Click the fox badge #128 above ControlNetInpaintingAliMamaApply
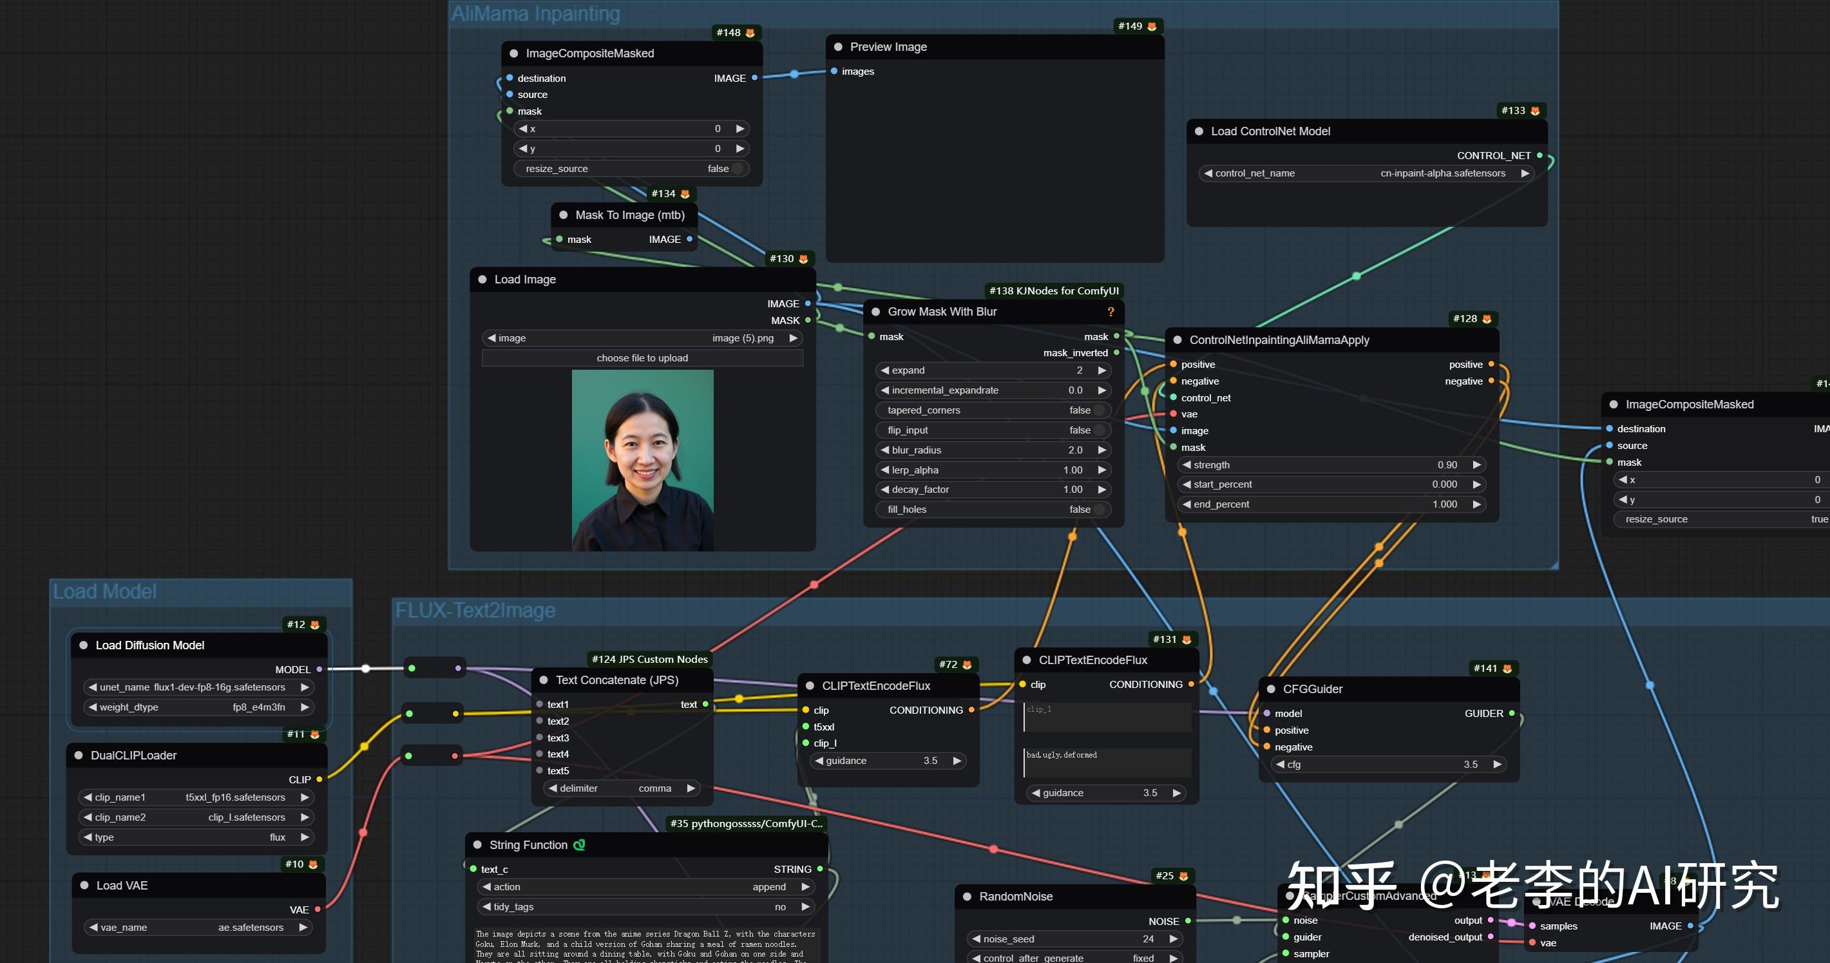The height and width of the screenshot is (963, 1830). tap(1473, 318)
